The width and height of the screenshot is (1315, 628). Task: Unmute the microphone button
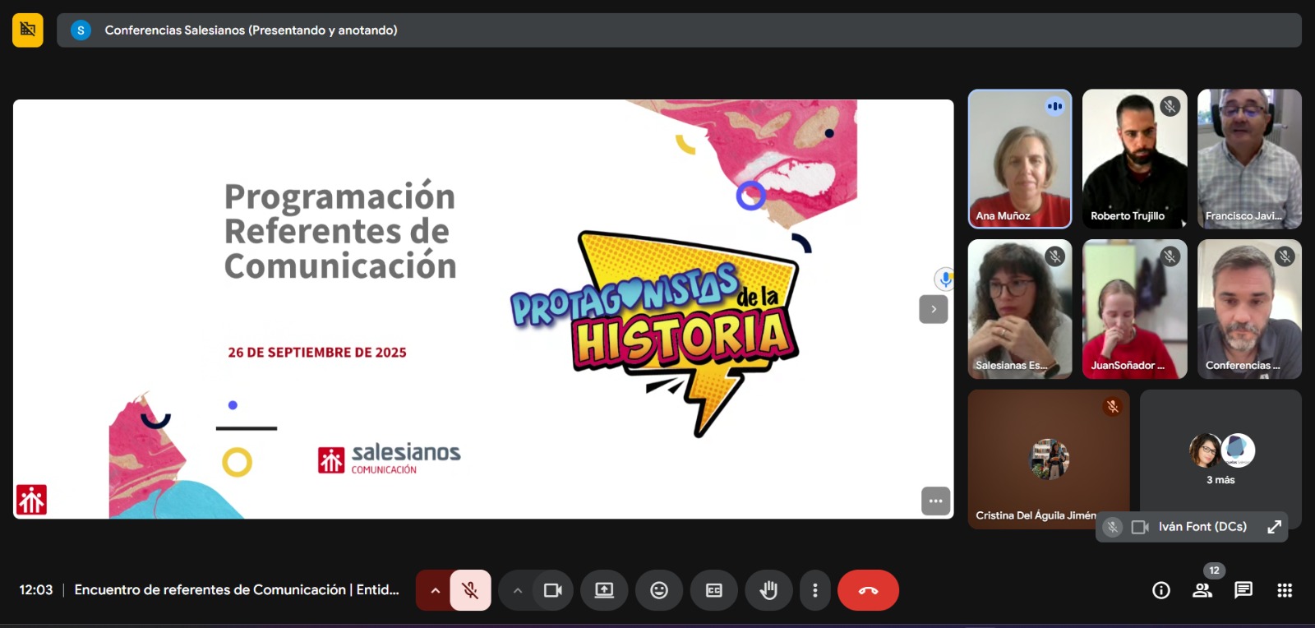click(470, 590)
